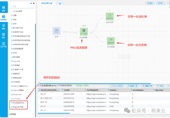This screenshot has width=170, height=118.
Task: Click the lower 数据保存 node for history table
Action: [x=110, y=41]
